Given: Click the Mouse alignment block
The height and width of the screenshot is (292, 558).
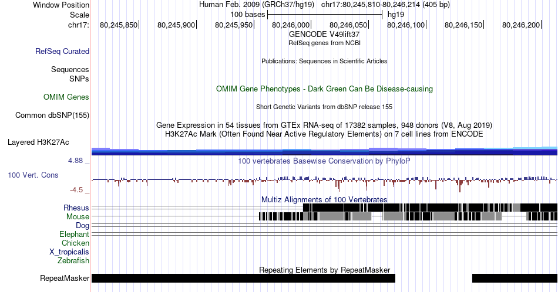Looking at the screenshot, I should click(x=408, y=216).
